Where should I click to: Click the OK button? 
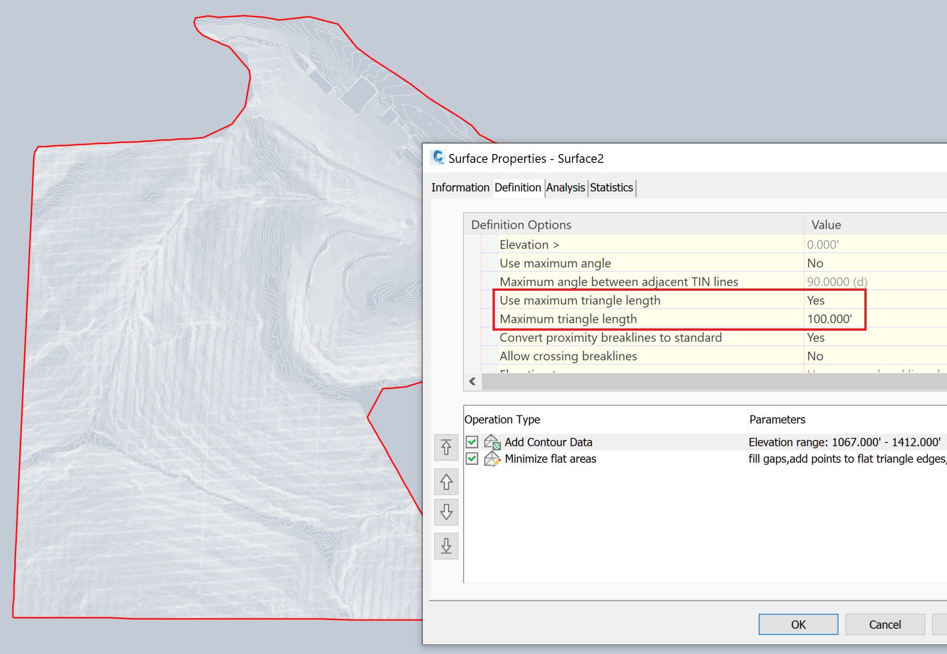798,624
